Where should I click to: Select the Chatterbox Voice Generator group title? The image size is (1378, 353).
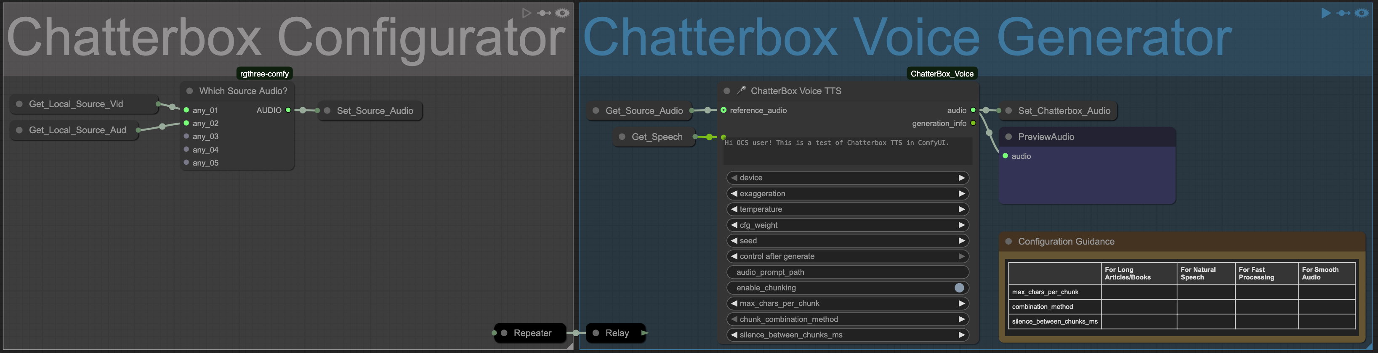point(907,37)
